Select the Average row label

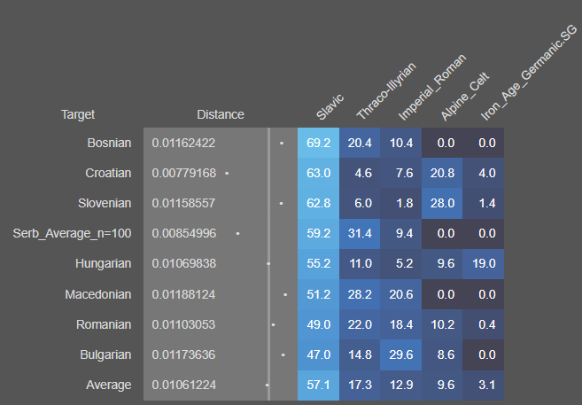(x=108, y=385)
